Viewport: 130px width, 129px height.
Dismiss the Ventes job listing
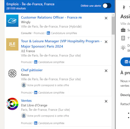coord(106,101)
